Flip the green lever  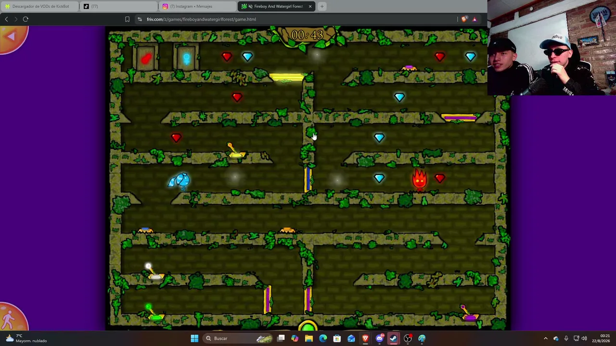point(154,312)
